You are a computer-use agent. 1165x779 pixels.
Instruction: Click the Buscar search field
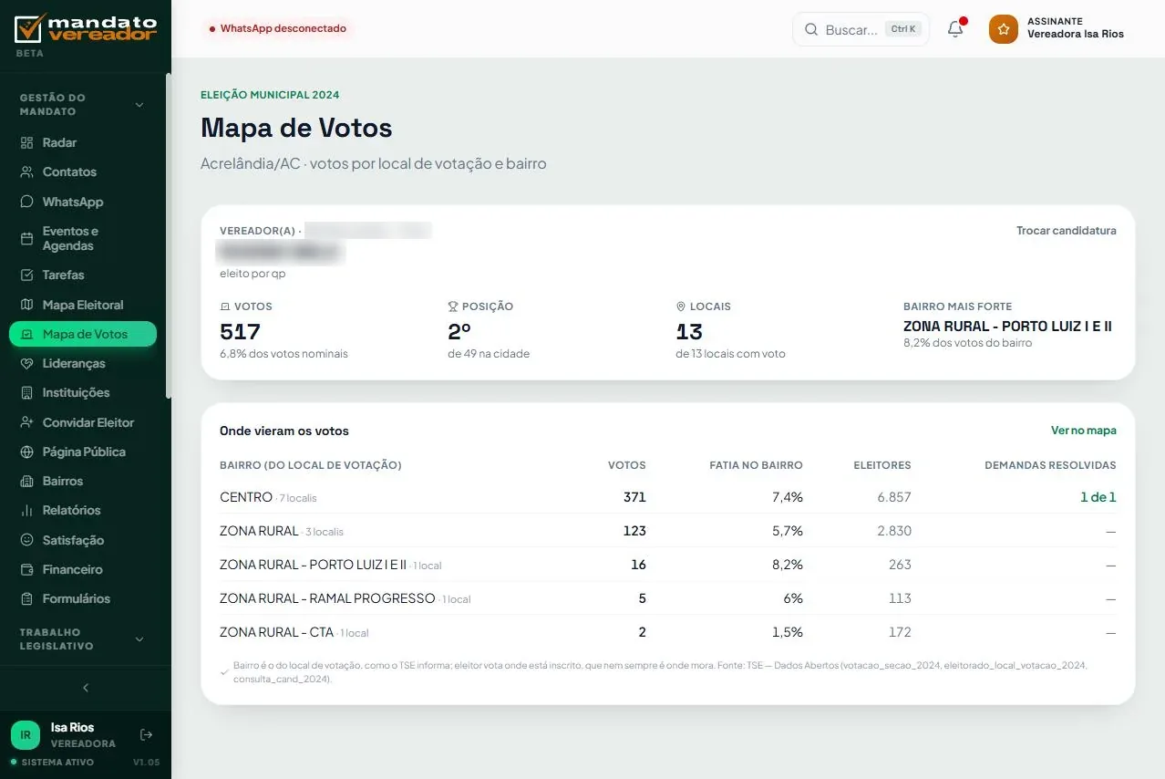coord(861,29)
